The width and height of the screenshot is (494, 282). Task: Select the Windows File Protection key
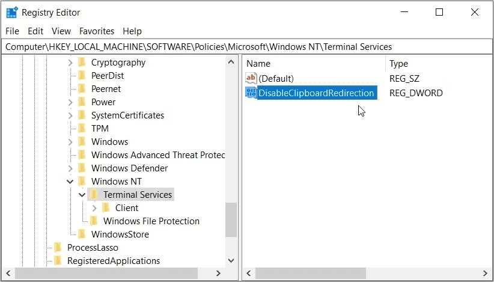(x=151, y=221)
